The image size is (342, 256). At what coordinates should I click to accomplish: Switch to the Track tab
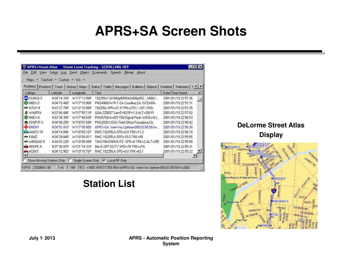[x=59, y=87]
